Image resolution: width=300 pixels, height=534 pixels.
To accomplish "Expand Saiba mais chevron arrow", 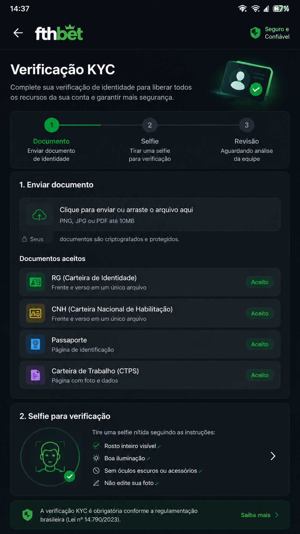I will point(277,515).
